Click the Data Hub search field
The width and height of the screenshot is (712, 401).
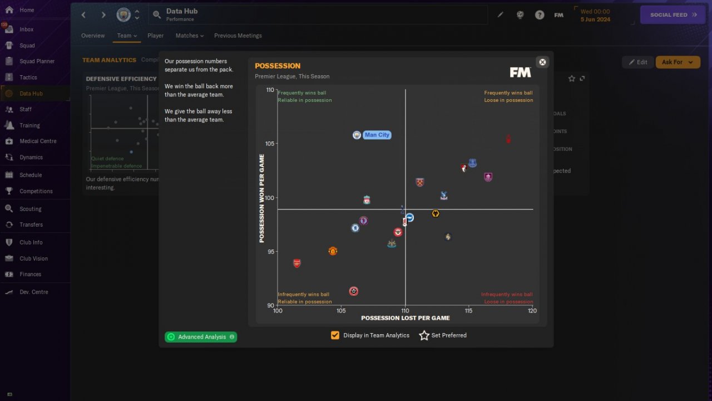tap(318, 15)
